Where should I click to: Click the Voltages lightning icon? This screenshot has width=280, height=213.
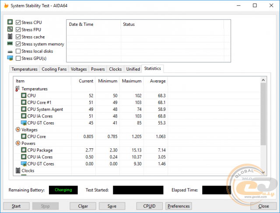click(17, 130)
